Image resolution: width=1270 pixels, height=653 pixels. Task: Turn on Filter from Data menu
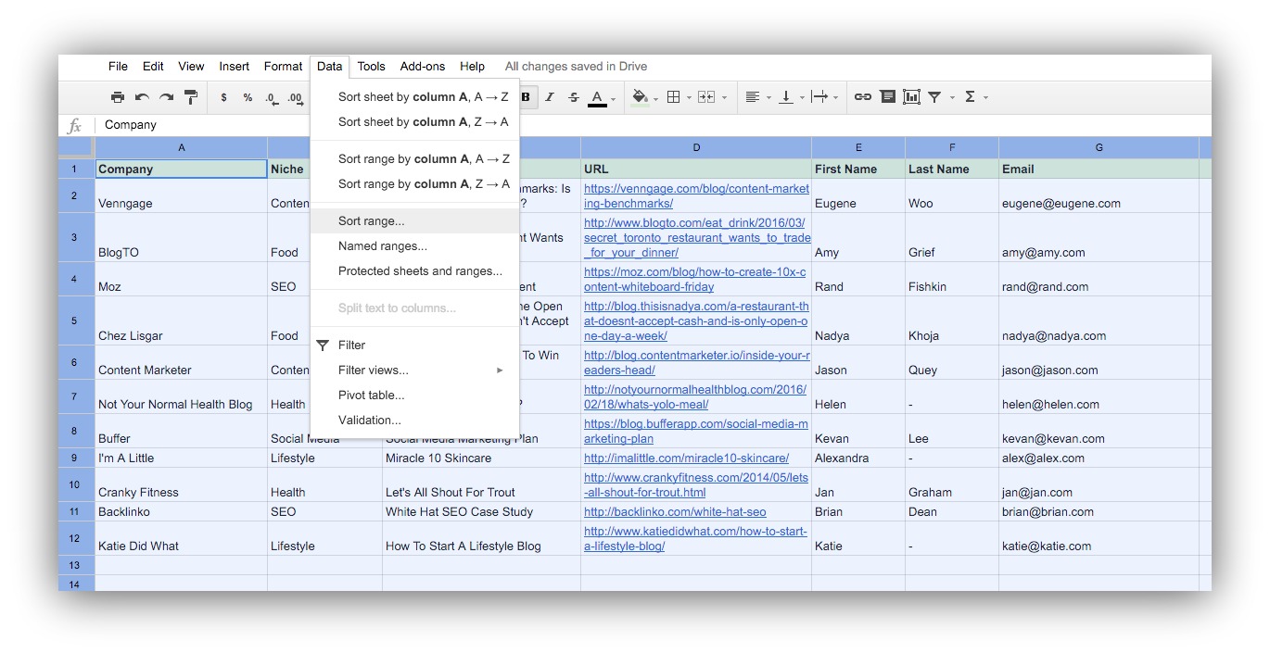(414, 345)
